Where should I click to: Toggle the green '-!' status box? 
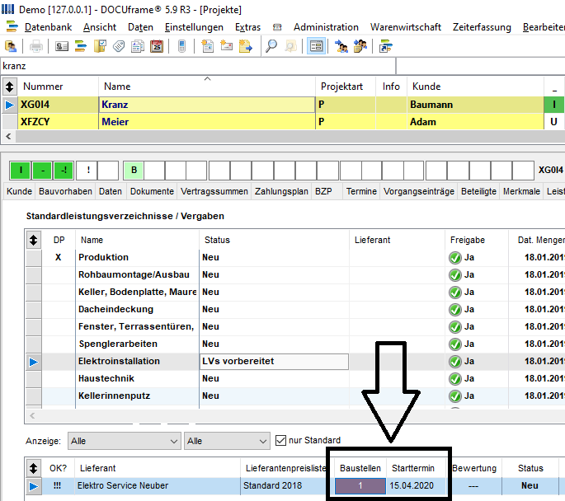(64, 170)
